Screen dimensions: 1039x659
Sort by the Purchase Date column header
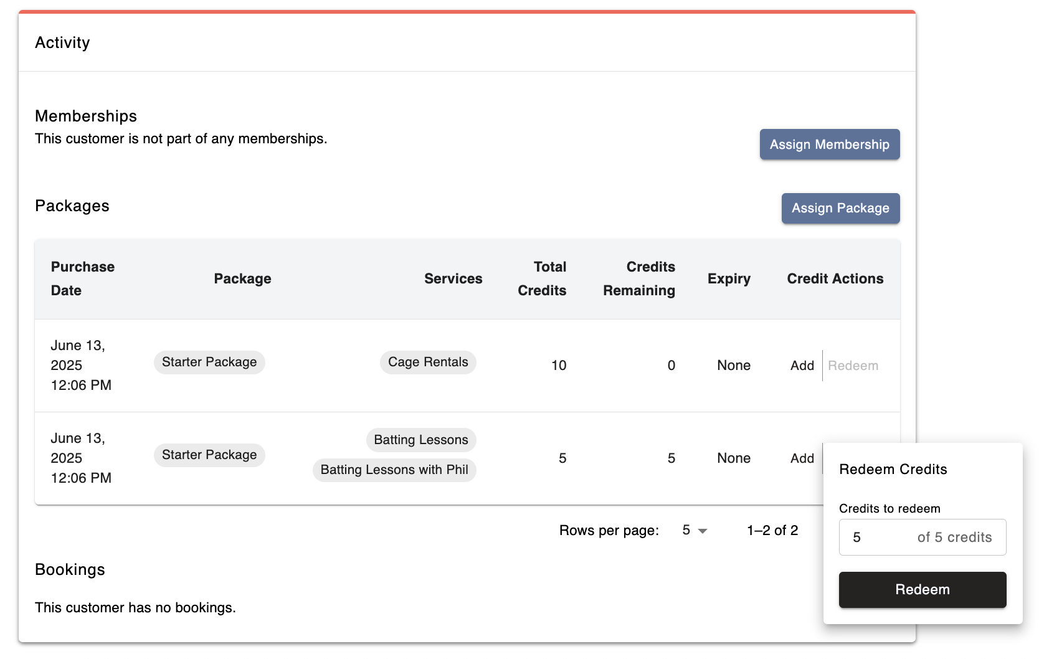pos(83,279)
